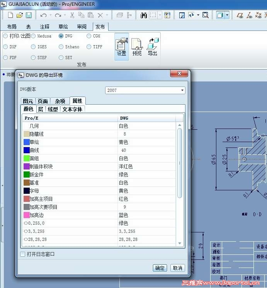Switch to the 页面 dialog tab
This screenshot has width=267, height=288.
click(43, 101)
